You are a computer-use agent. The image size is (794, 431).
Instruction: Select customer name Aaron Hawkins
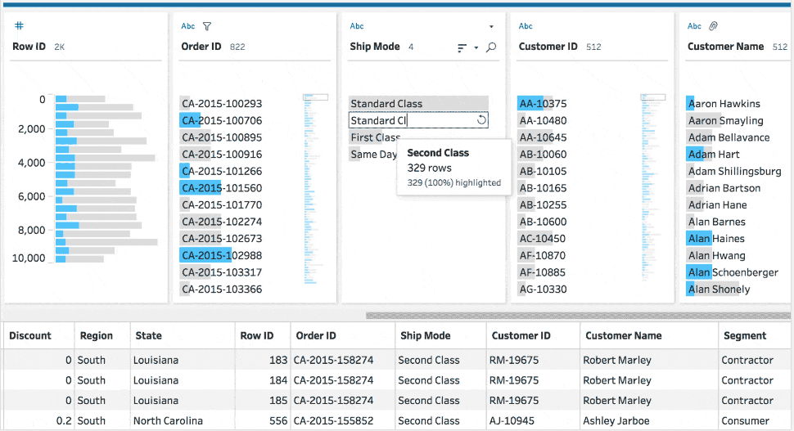coord(724,103)
